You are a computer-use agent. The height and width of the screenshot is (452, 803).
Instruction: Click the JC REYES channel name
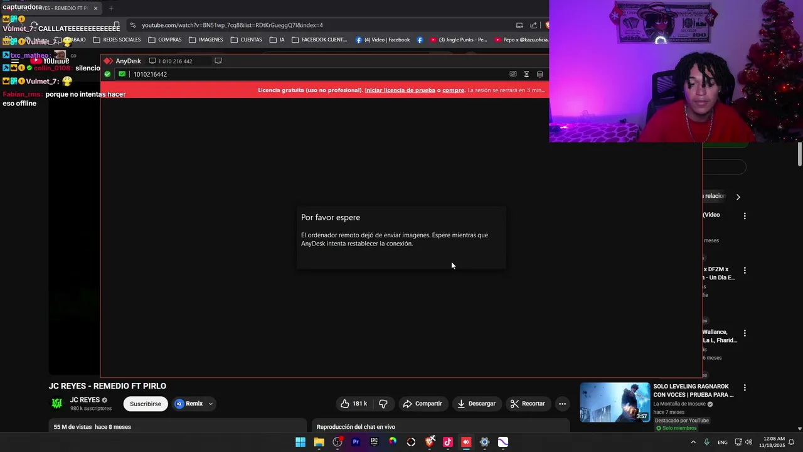point(85,400)
